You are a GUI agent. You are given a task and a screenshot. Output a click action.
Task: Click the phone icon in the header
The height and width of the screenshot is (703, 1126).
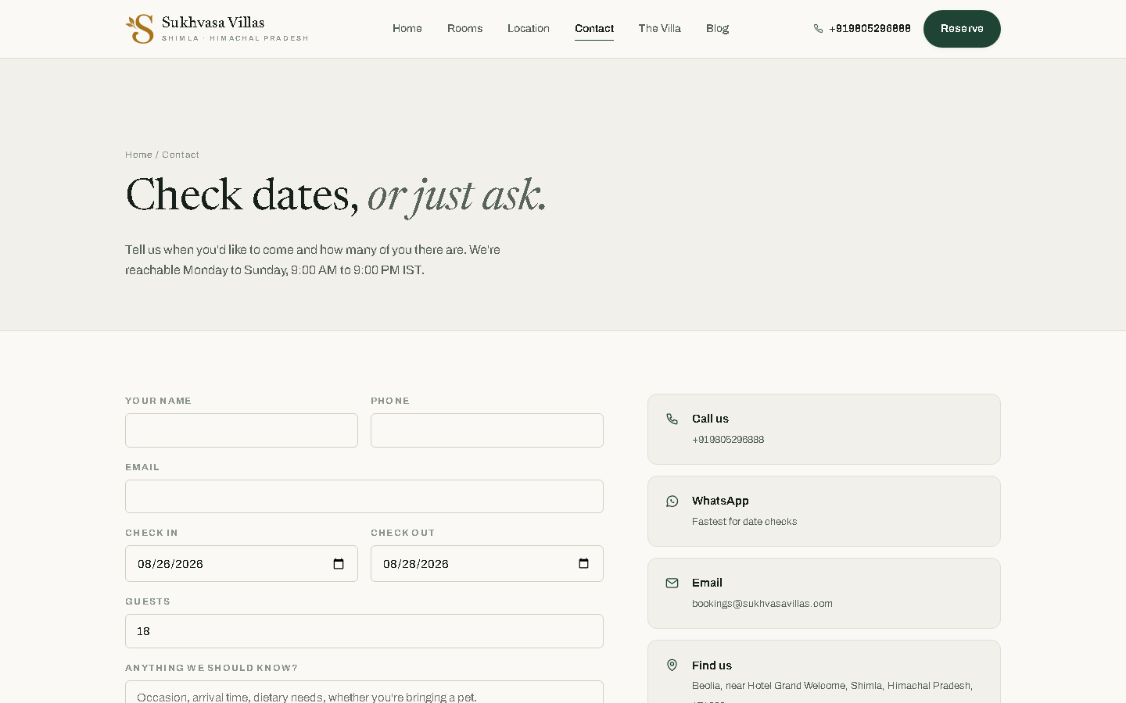coord(818,29)
